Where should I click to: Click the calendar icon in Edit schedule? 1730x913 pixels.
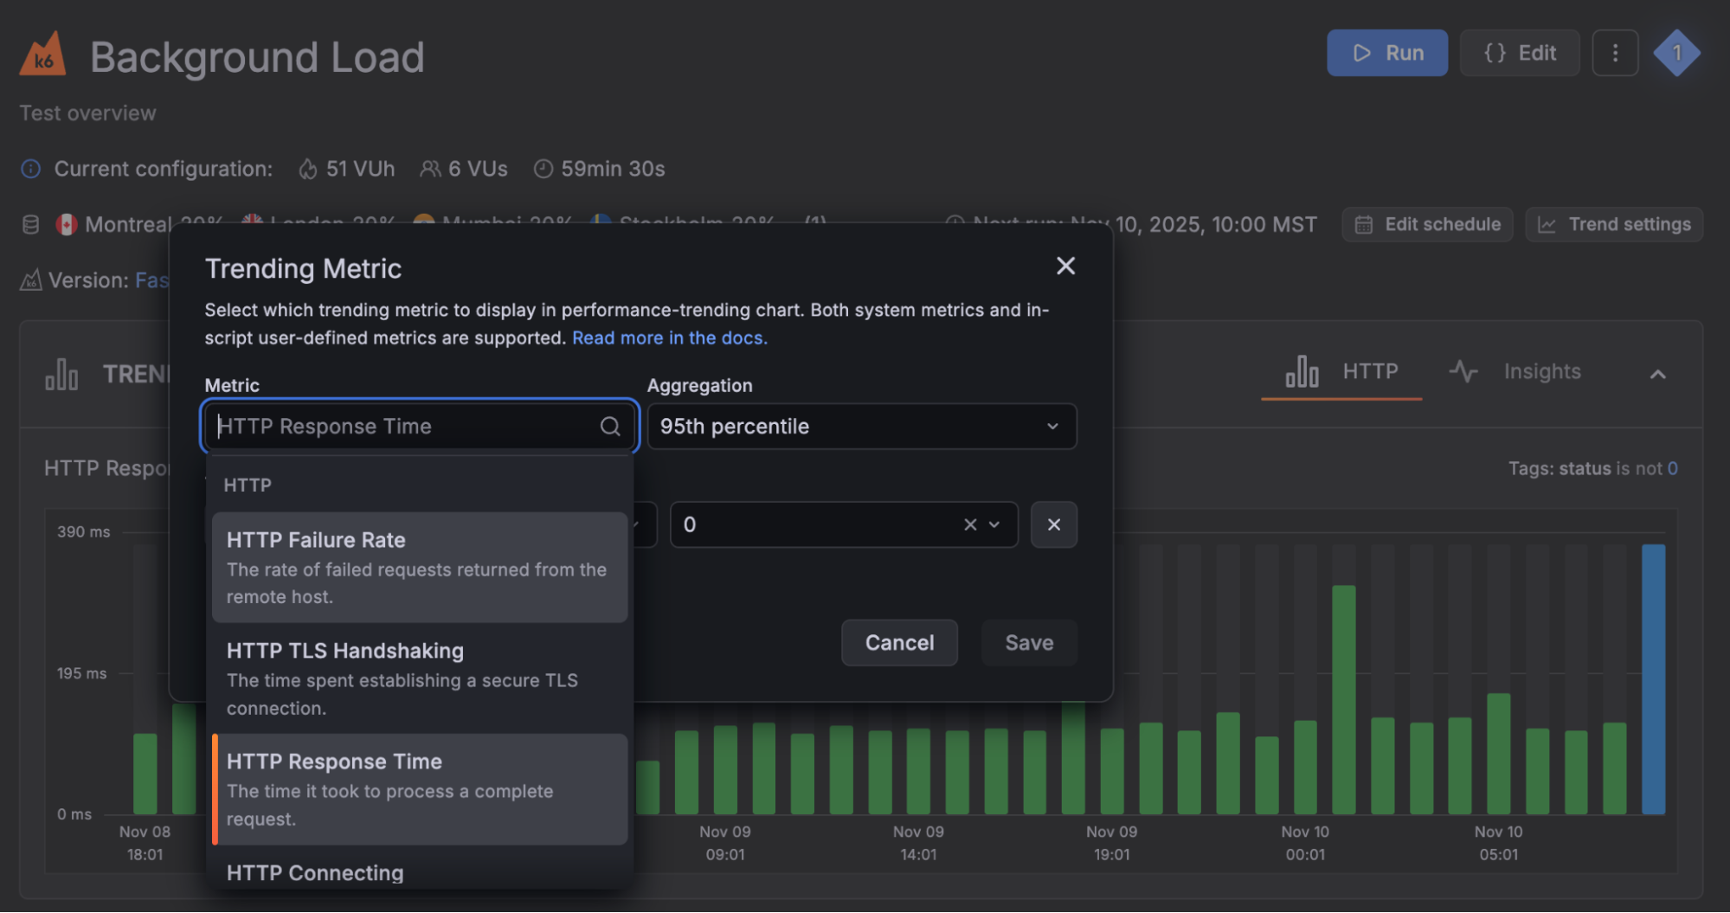point(1363,224)
